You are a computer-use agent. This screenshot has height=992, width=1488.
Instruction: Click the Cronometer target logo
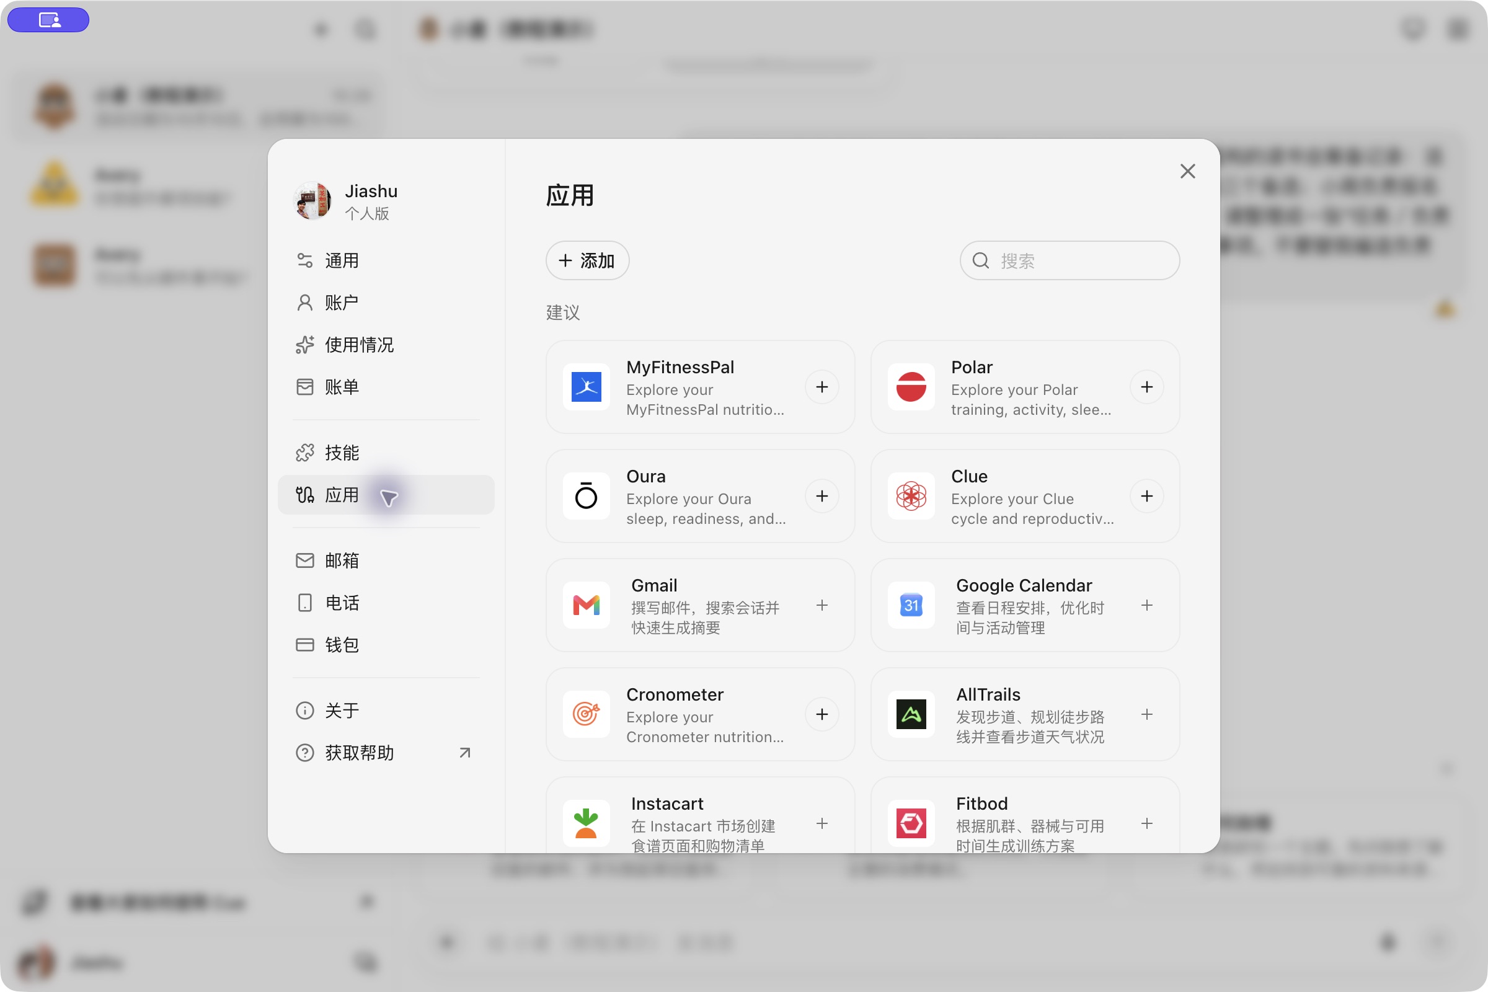coord(586,714)
